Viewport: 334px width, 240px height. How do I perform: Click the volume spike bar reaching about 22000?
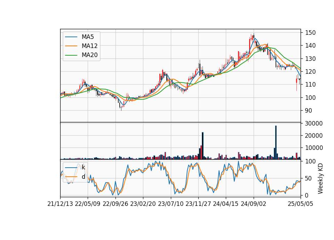[x=202, y=146]
